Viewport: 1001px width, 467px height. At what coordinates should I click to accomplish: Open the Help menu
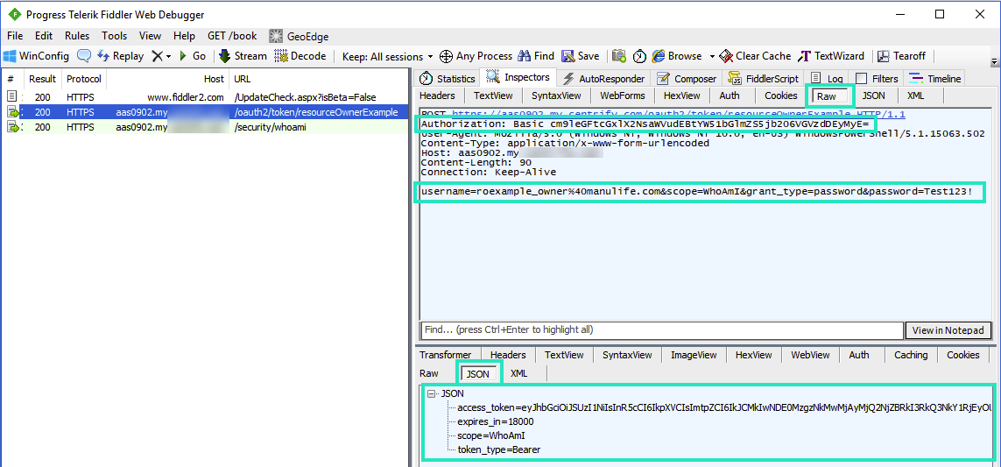pyautogui.click(x=185, y=36)
